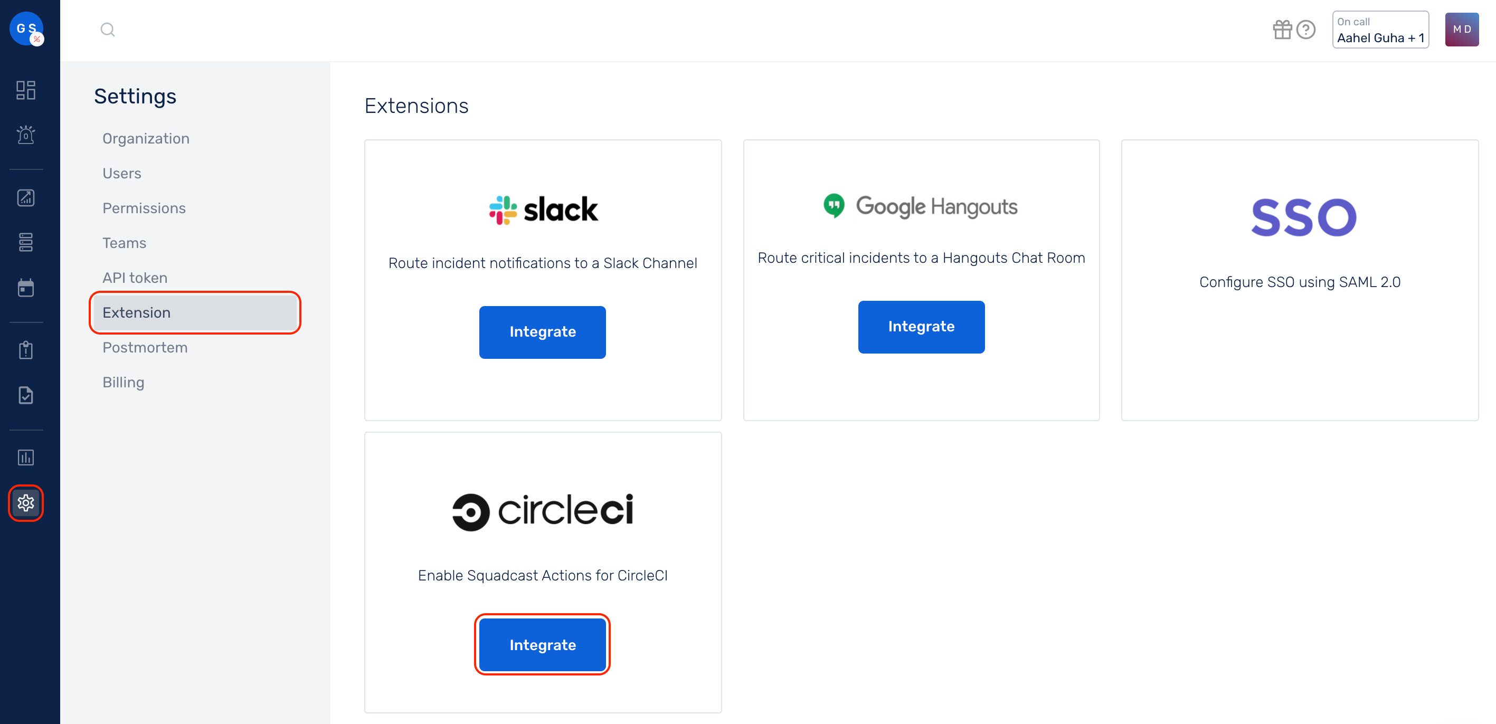The width and height of the screenshot is (1496, 724).
Task: Open the Schedules calendar icon
Action: [25, 288]
